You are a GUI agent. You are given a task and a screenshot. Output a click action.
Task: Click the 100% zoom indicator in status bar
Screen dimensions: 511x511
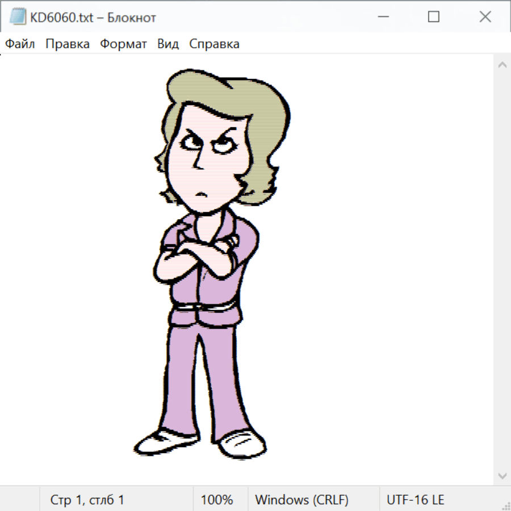pyautogui.click(x=217, y=500)
